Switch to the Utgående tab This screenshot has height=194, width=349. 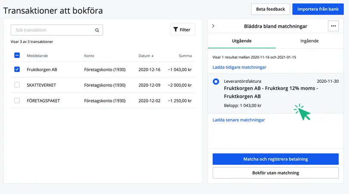(x=242, y=41)
